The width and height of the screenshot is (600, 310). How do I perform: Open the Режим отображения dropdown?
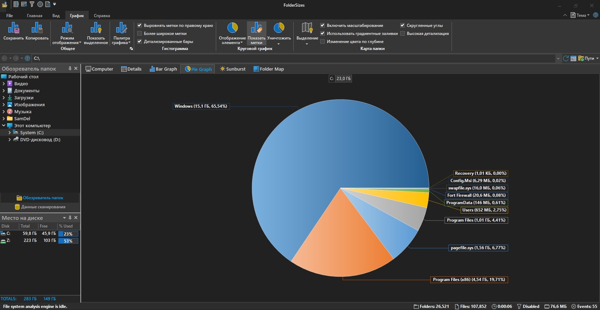click(67, 34)
